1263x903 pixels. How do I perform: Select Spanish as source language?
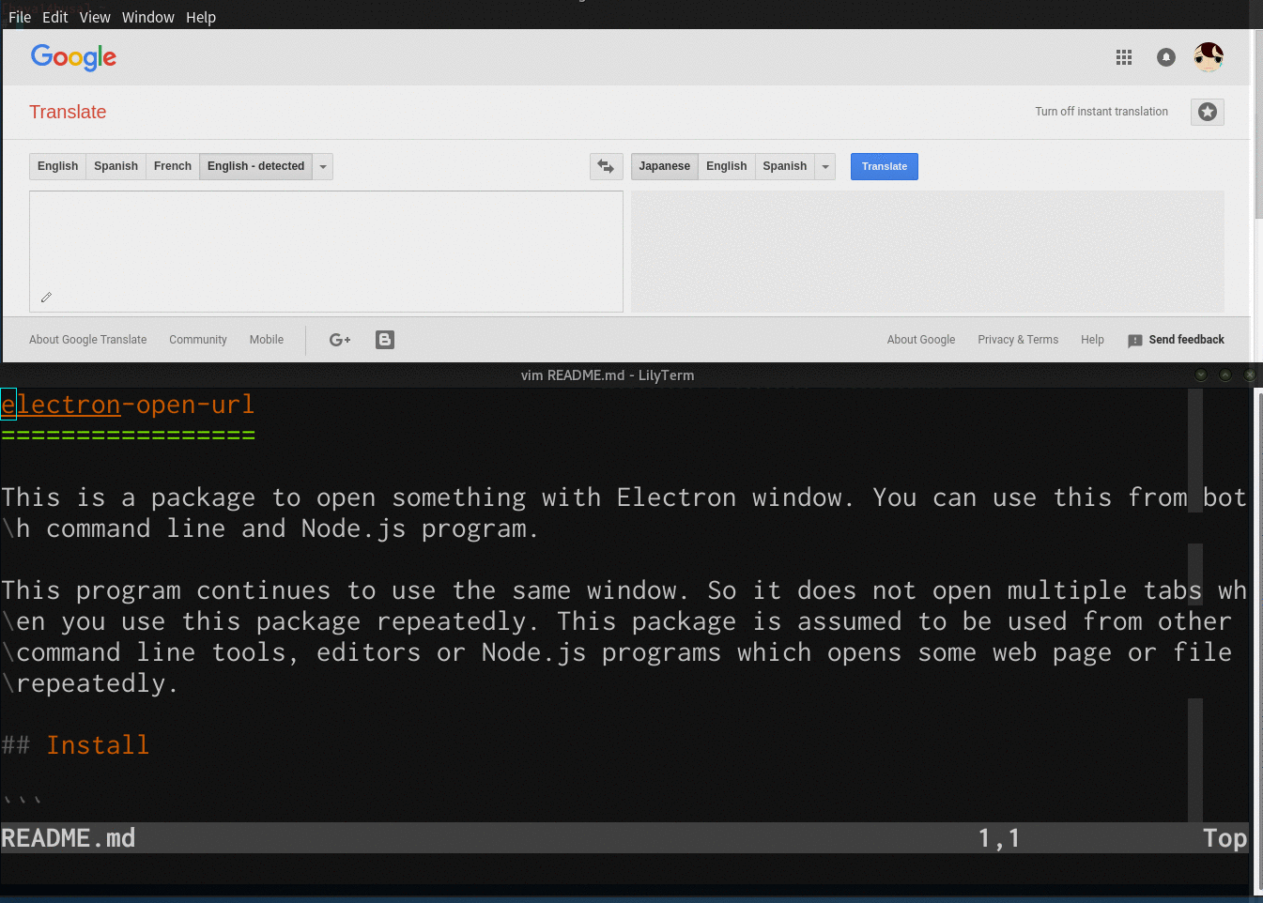116,166
